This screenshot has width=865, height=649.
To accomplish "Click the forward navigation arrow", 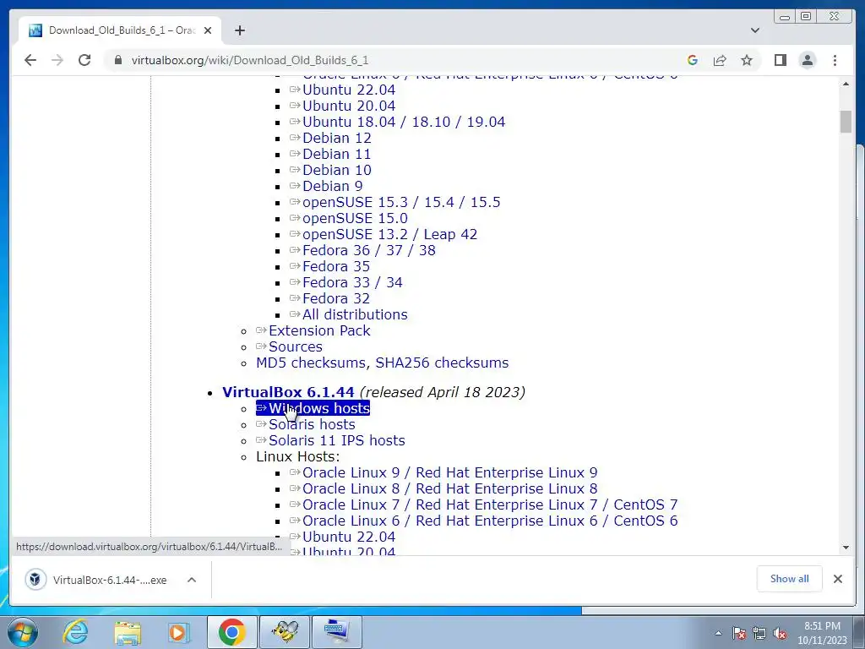I will coord(57,60).
